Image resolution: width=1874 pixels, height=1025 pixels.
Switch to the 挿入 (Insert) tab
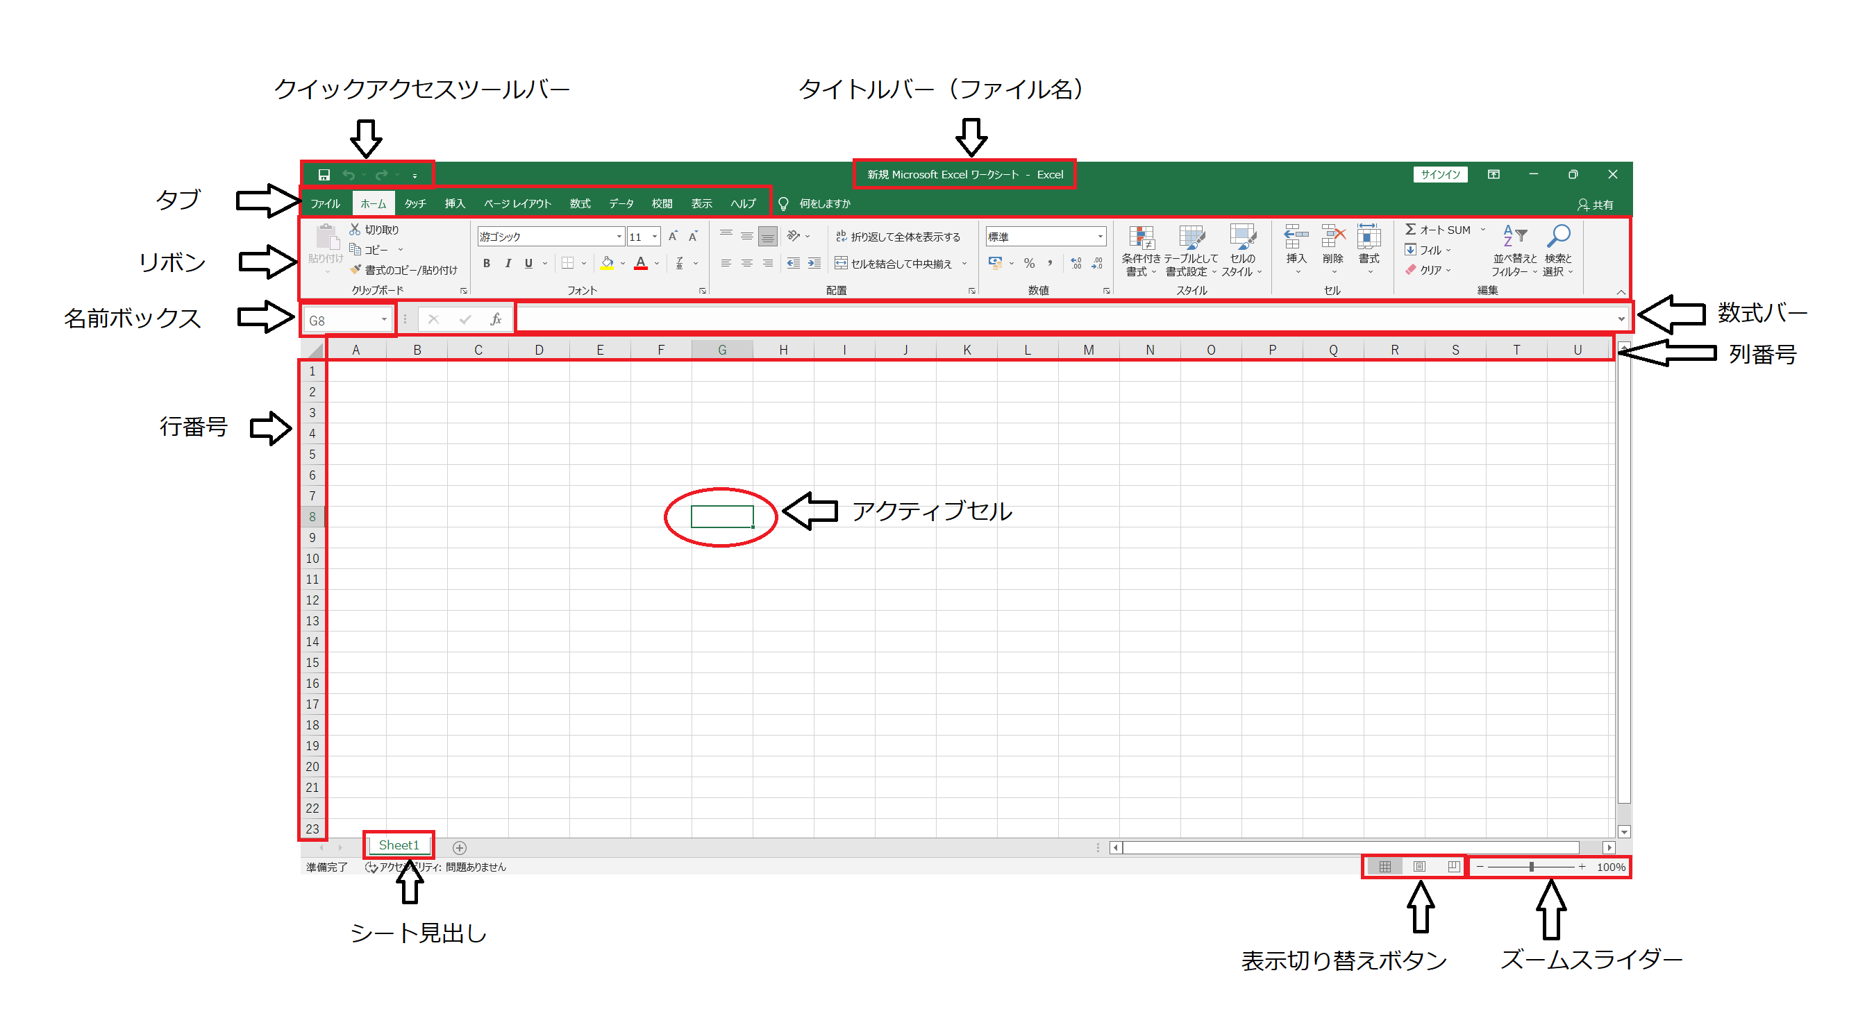point(455,203)
